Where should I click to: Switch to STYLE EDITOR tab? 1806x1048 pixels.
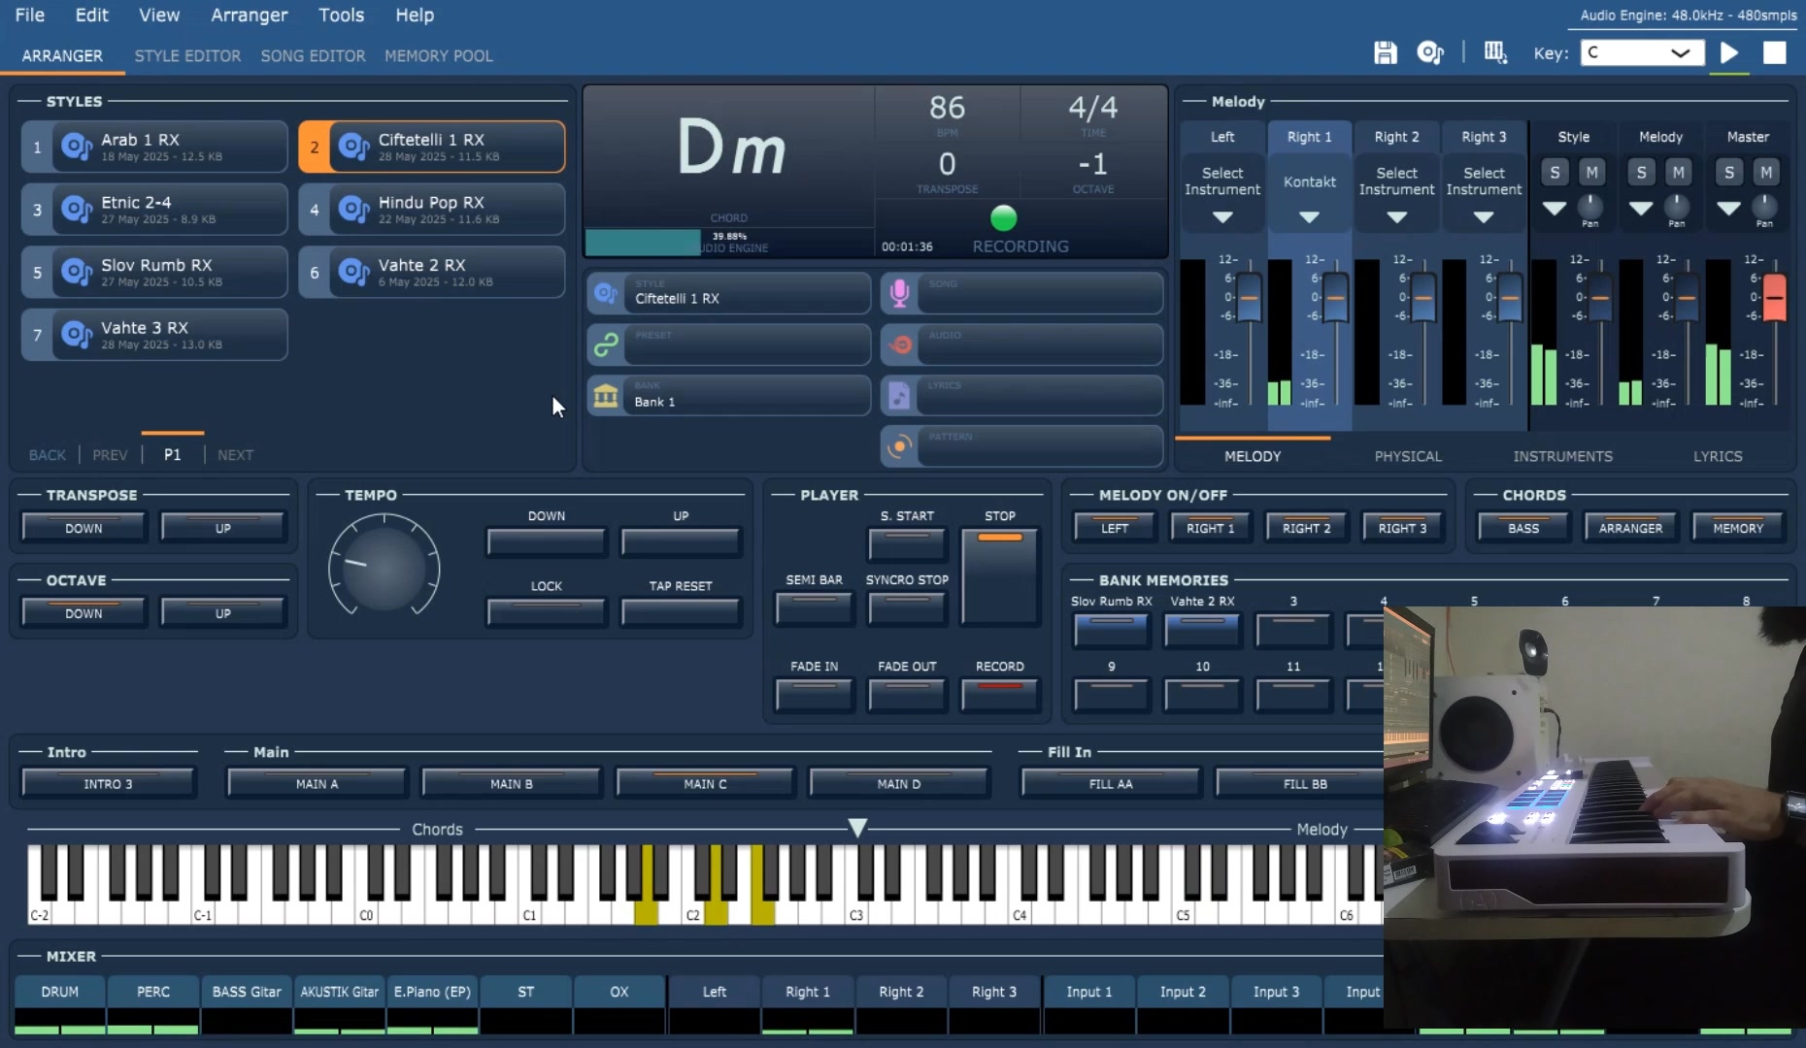[x=187, y=55]
